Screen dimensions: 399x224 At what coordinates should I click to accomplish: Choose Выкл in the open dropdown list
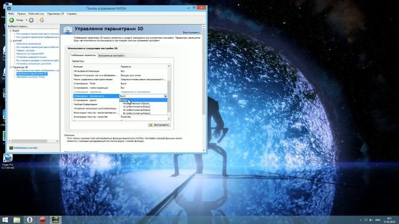click(143, 100)
